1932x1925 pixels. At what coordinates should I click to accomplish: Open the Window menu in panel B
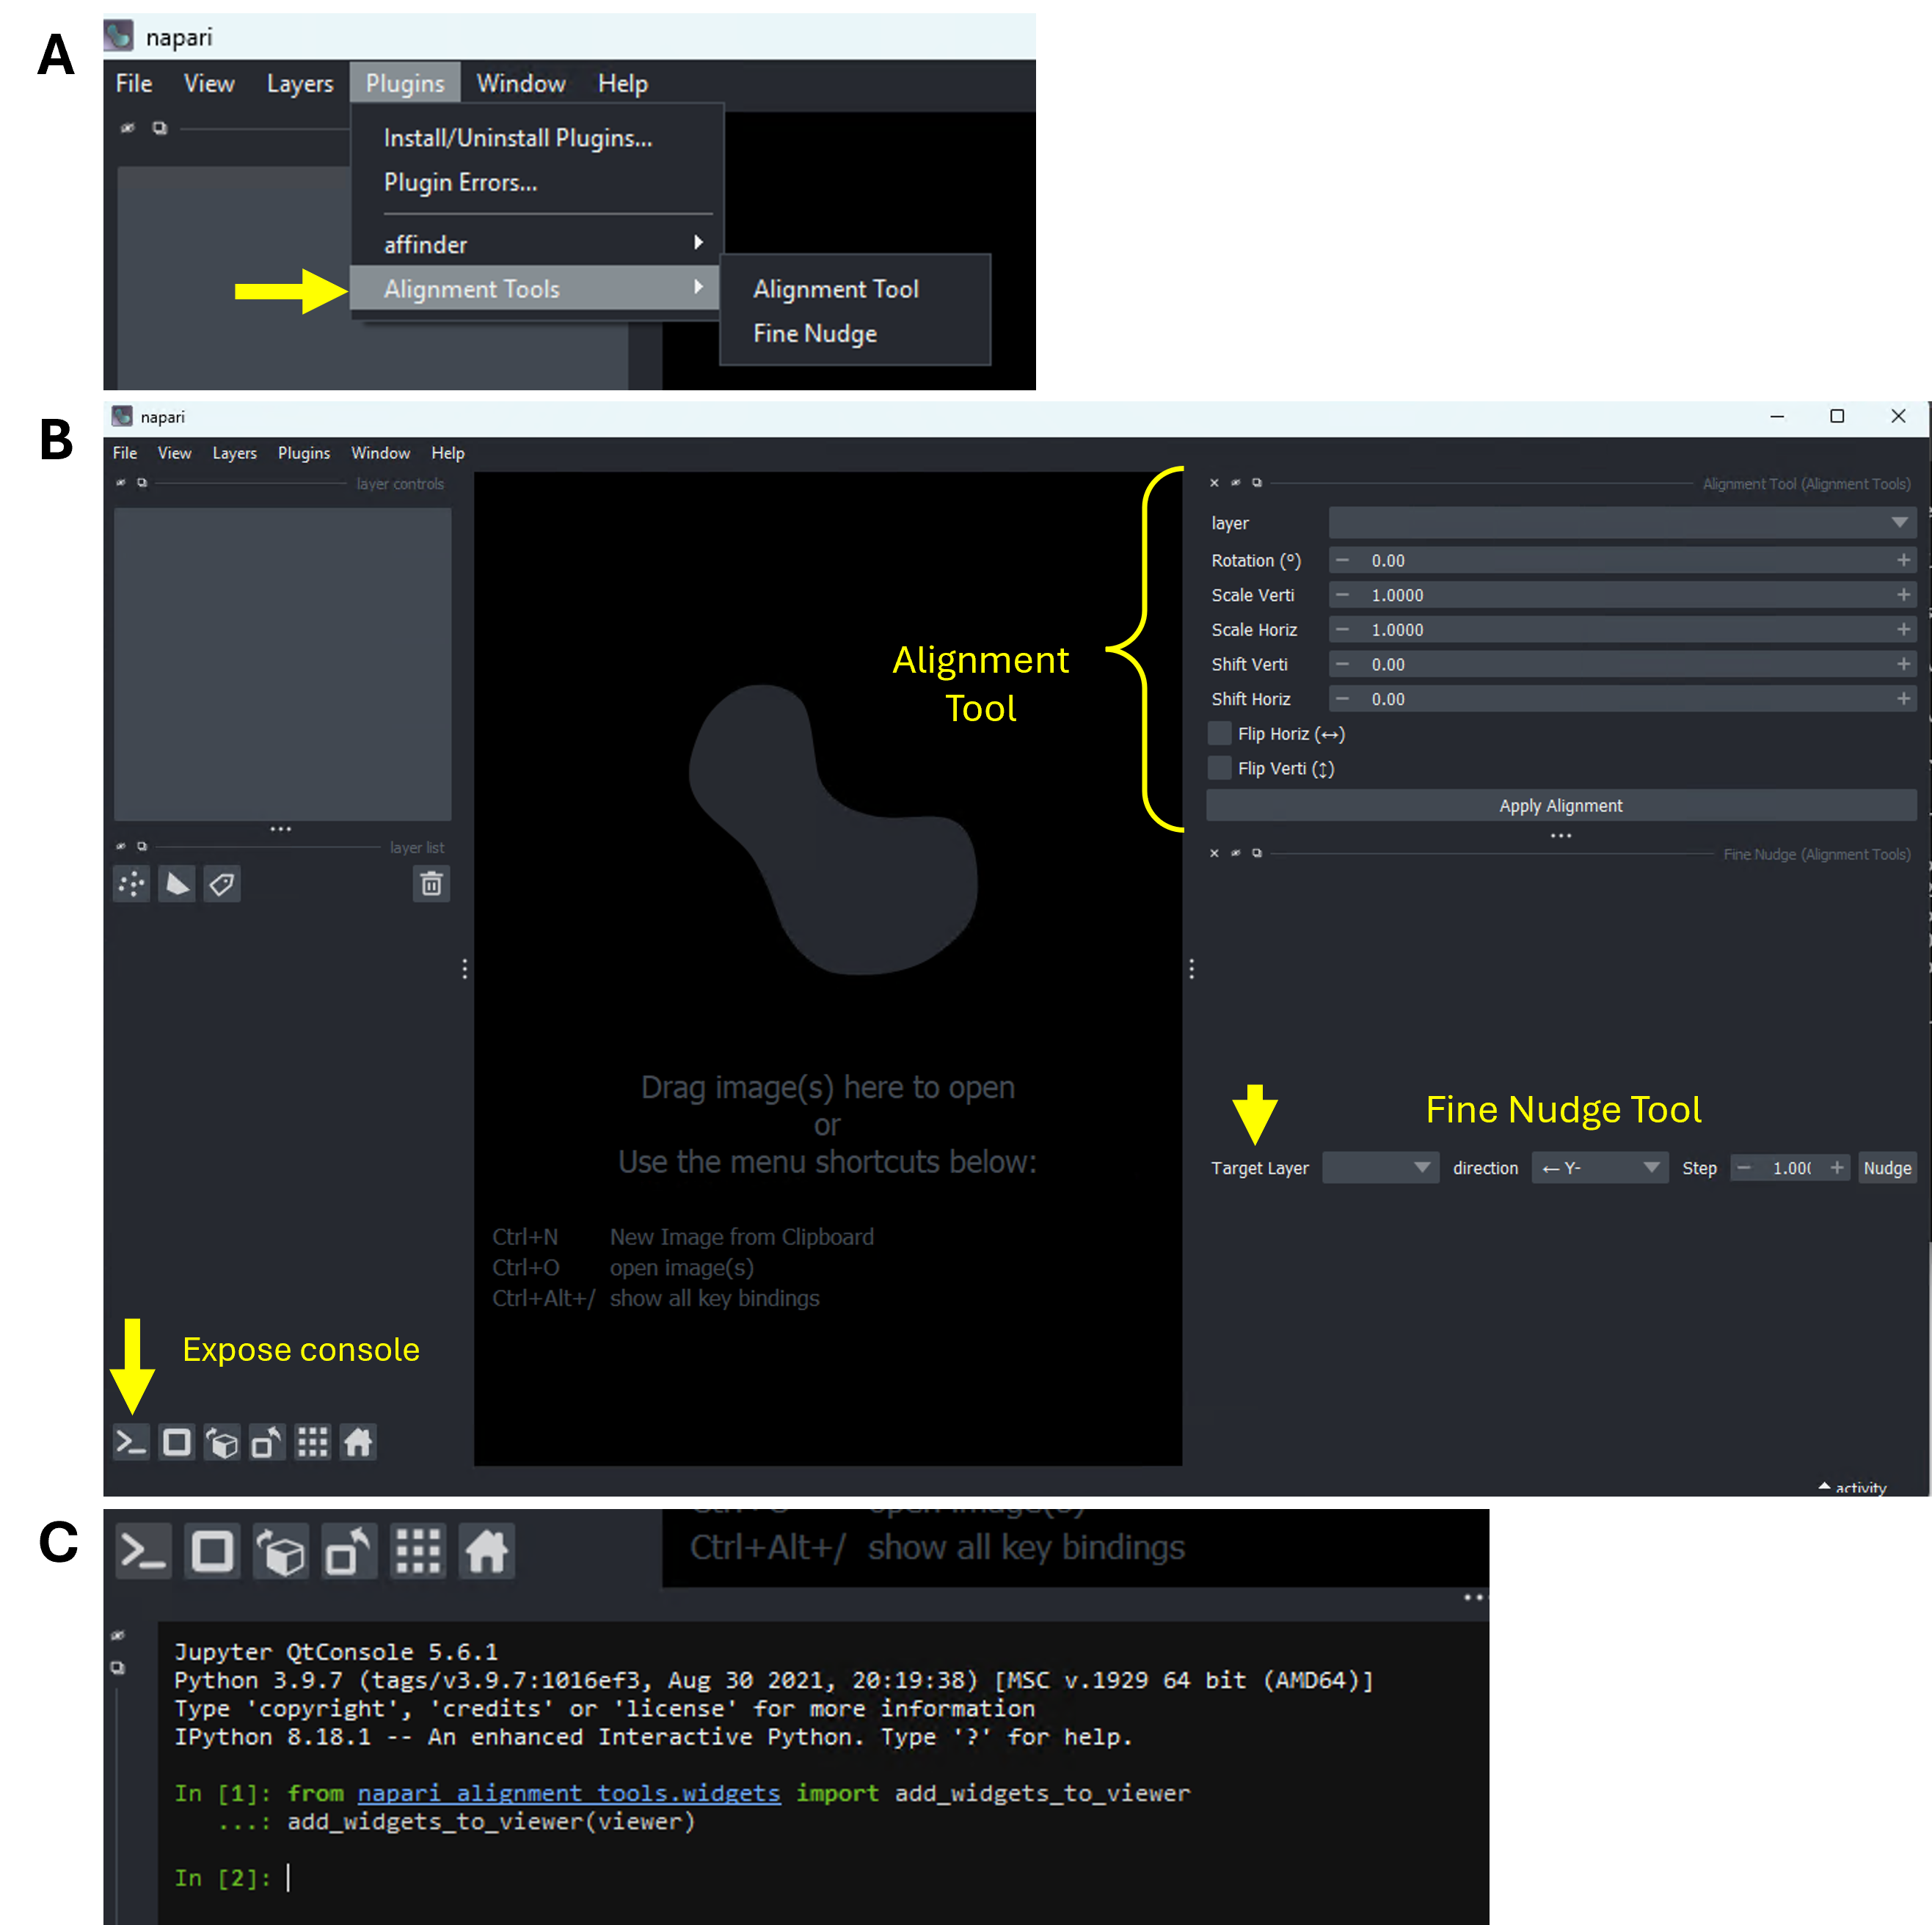(x=380, y=453)
